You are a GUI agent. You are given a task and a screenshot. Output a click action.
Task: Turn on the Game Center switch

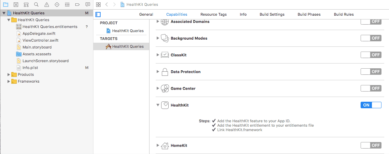[371, 88]
